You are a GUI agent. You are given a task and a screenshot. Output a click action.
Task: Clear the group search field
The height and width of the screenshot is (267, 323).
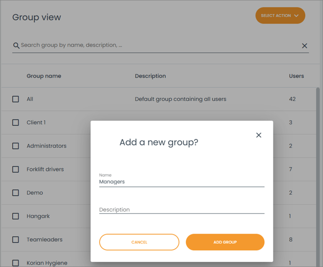(305, 46)
